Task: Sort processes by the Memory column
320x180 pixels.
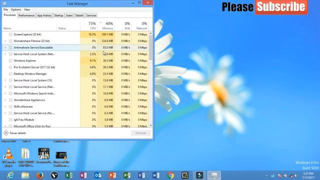Action: click(x=106, y=25)
